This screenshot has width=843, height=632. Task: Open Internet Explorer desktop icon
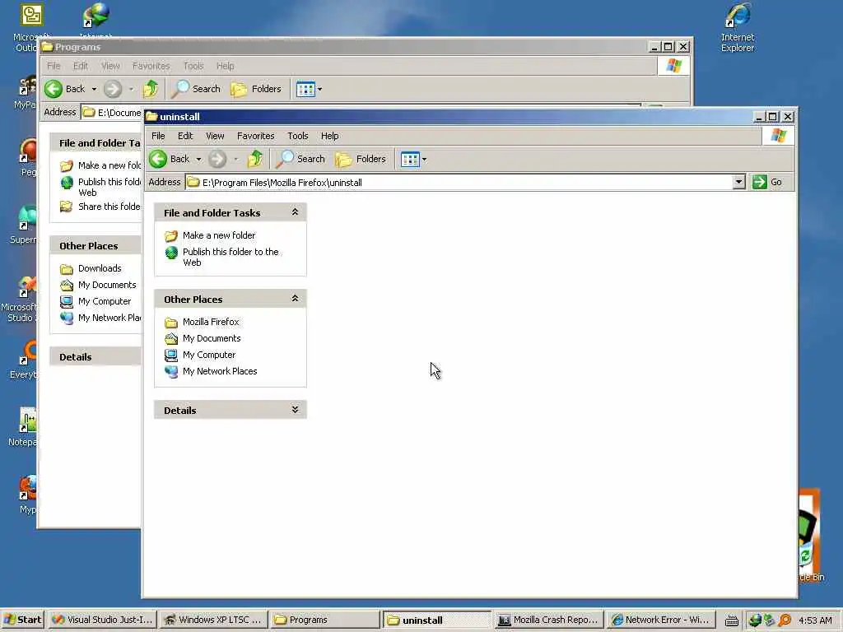point(738,27)
